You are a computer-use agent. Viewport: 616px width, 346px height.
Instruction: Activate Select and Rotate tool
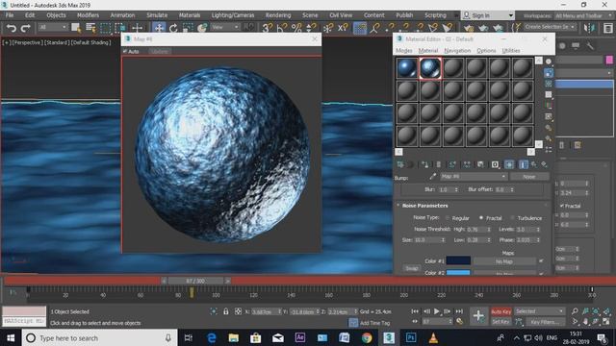coord(173,28)
